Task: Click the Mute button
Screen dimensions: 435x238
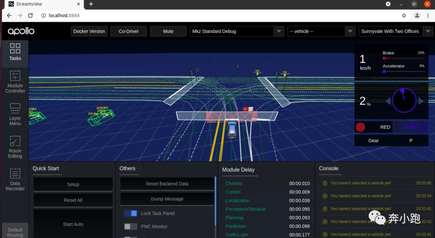Action: coord(168,31)
